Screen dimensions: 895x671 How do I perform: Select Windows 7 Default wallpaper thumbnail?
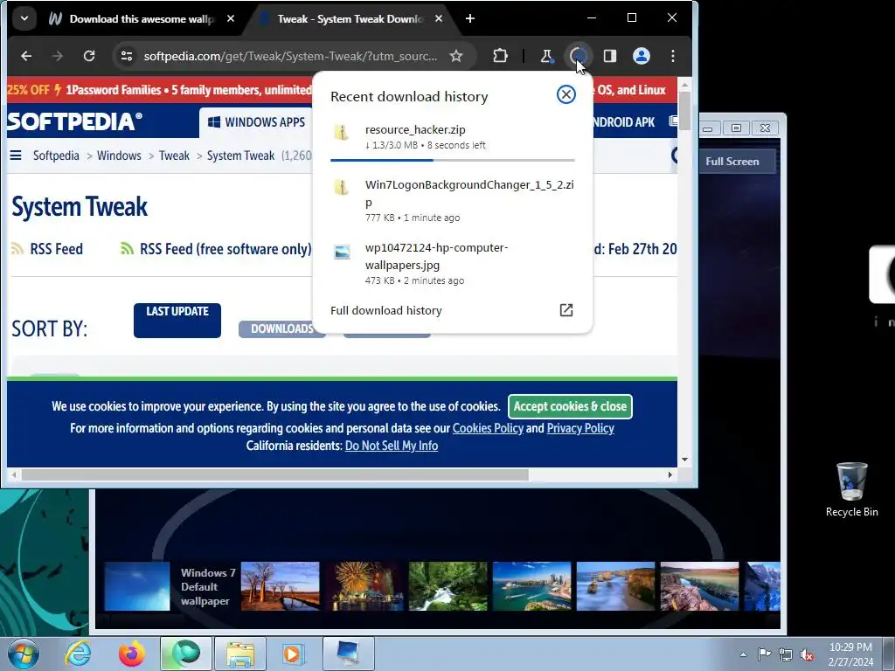137,586
